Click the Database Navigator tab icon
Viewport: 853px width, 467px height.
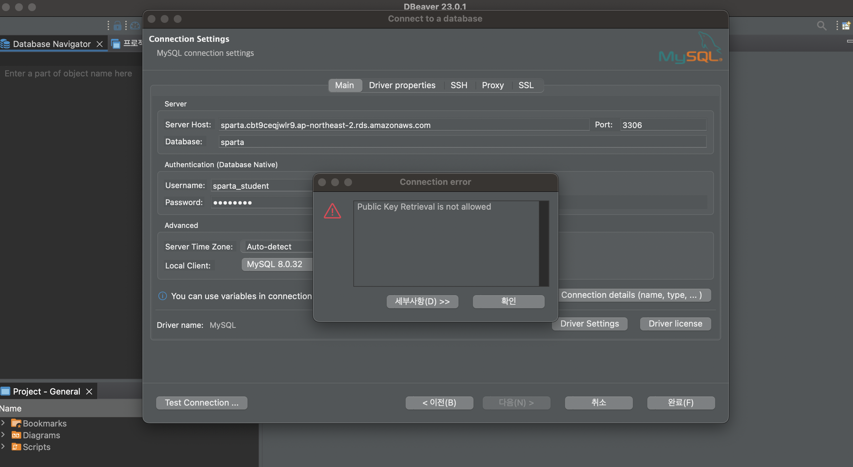(x=5, y=44)
